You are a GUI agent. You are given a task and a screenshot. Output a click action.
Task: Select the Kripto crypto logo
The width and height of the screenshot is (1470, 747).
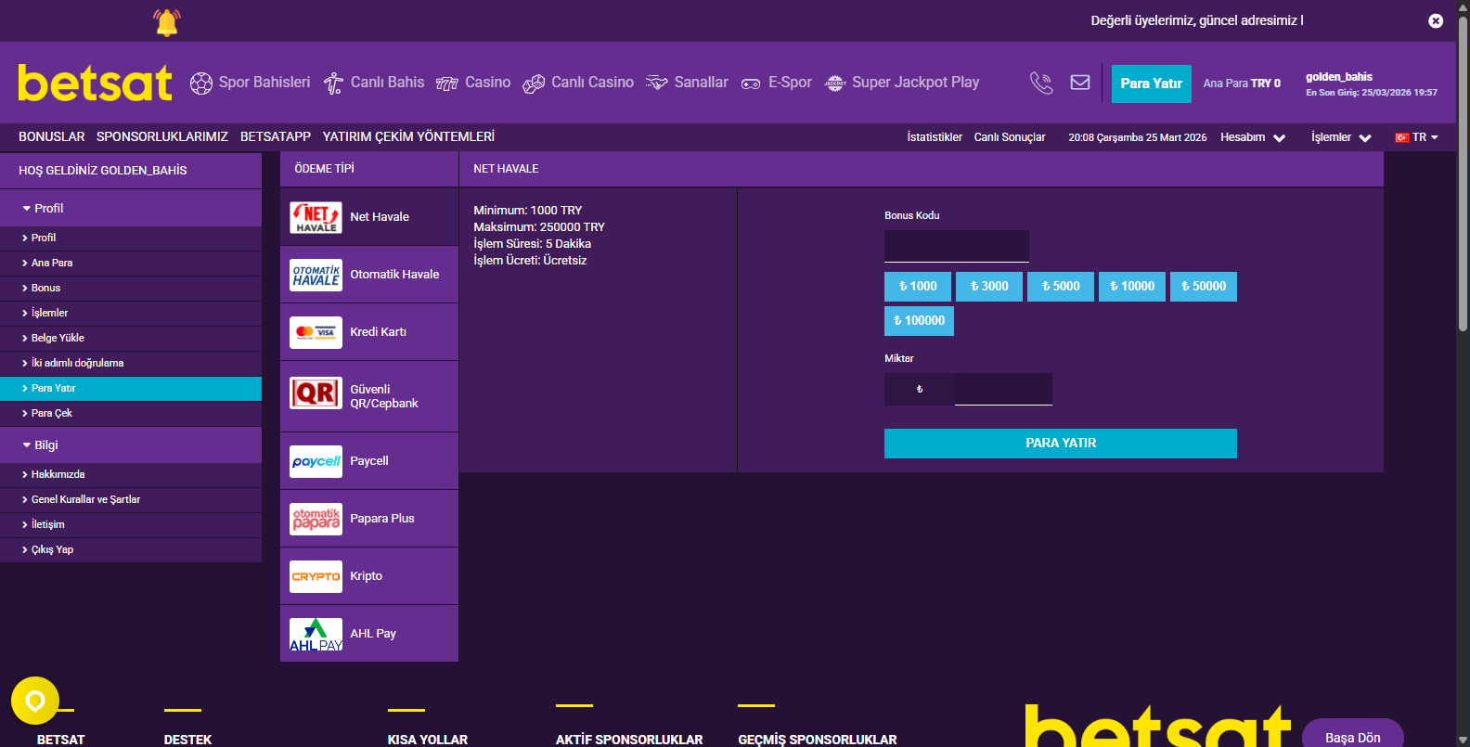(x=316, y=576)
